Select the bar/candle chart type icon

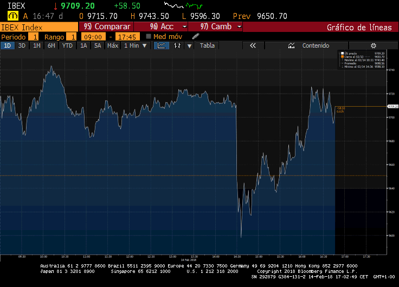point(177,45)
